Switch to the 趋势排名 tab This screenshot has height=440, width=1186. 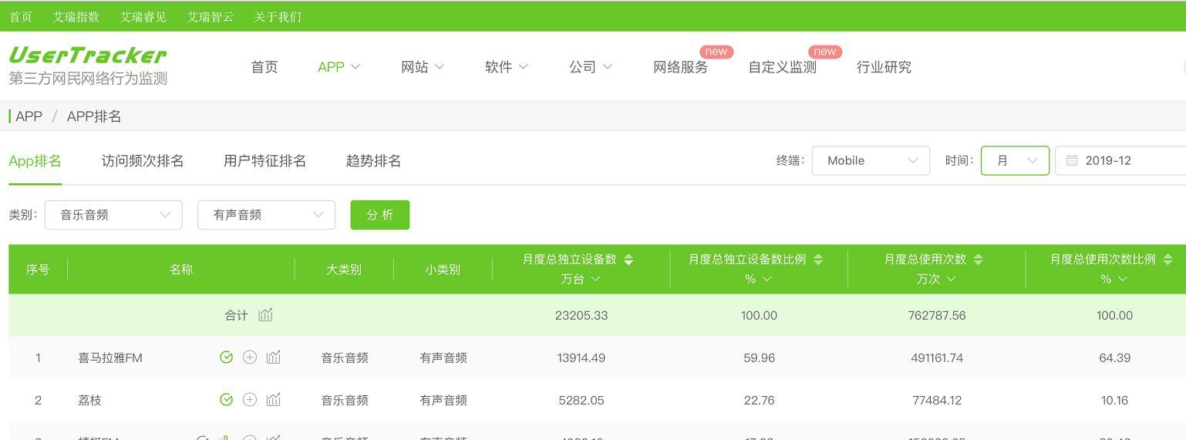click(x=373, y=161)
